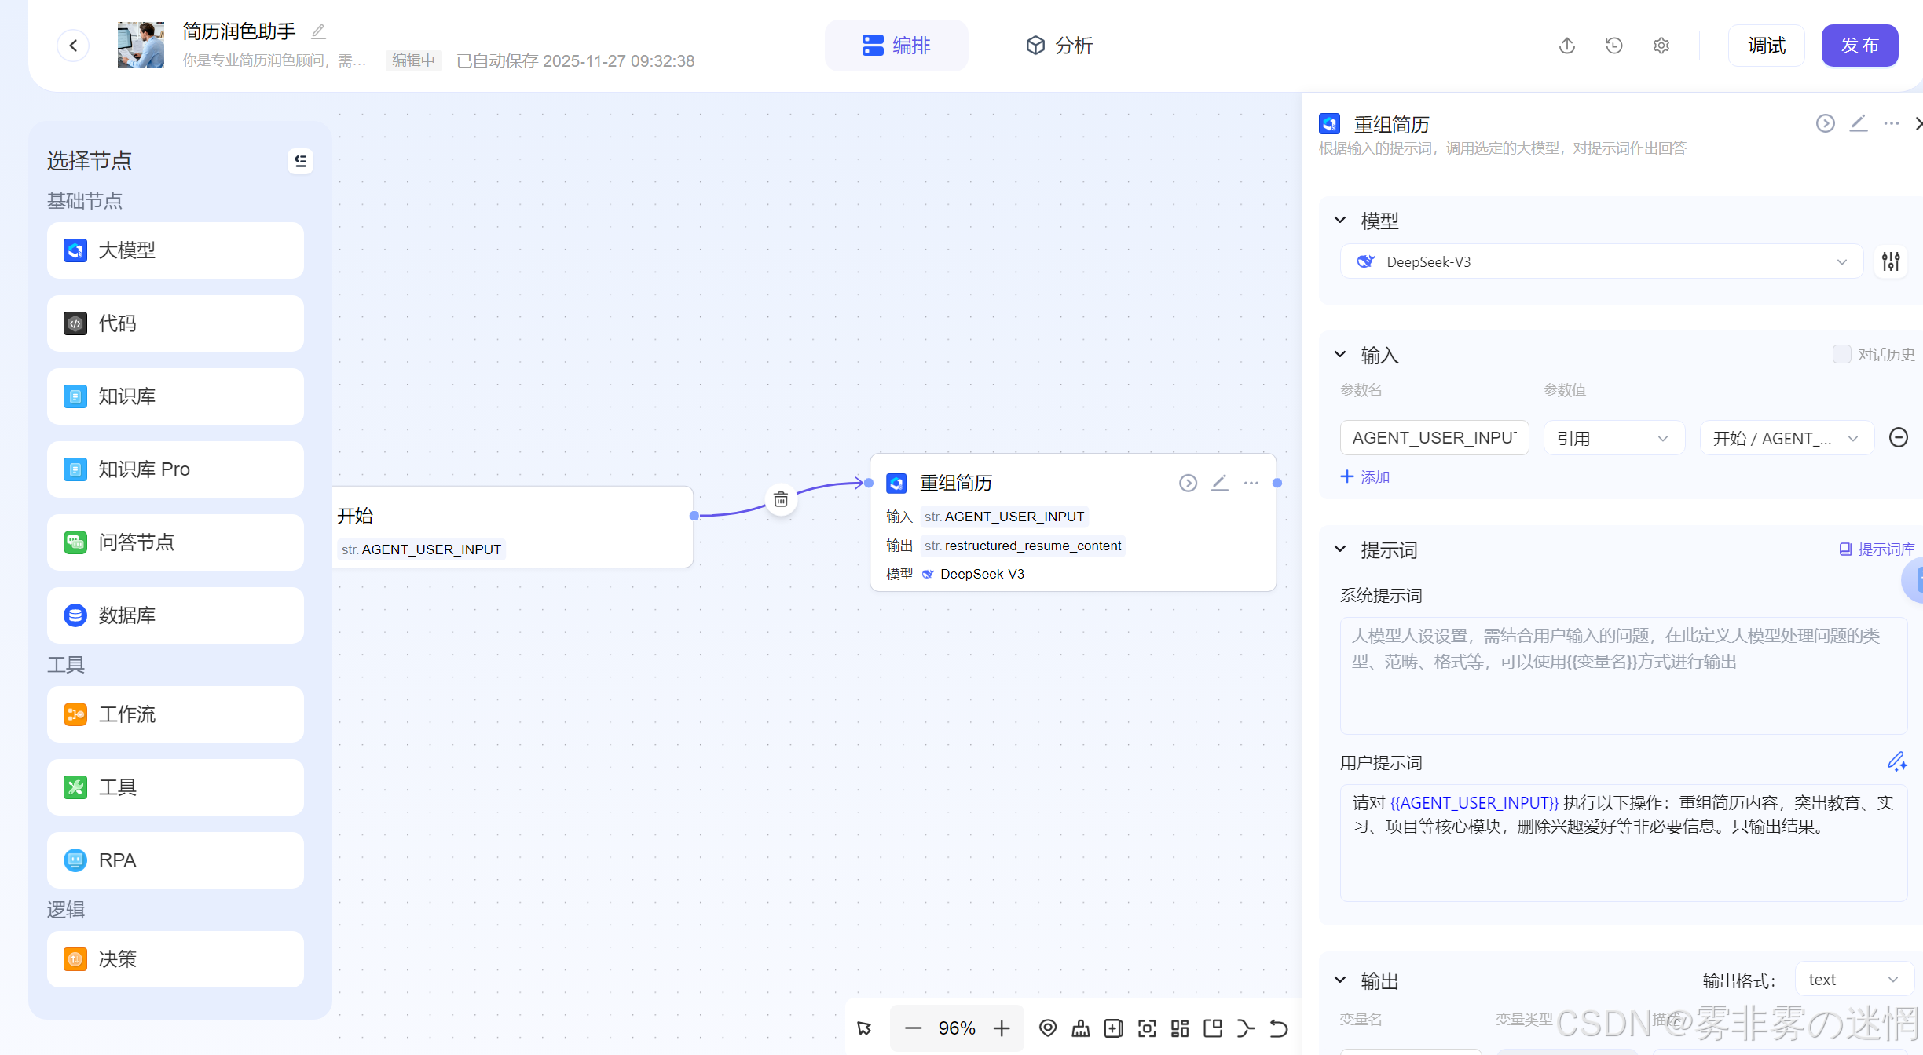Click the AI optimize user prompt icon
Screen dimensions: 1923x1055
click(1896, 761)
